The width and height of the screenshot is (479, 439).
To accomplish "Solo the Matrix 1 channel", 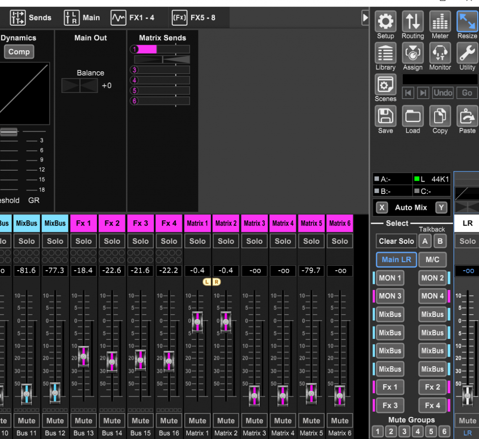I will point(197,241).
